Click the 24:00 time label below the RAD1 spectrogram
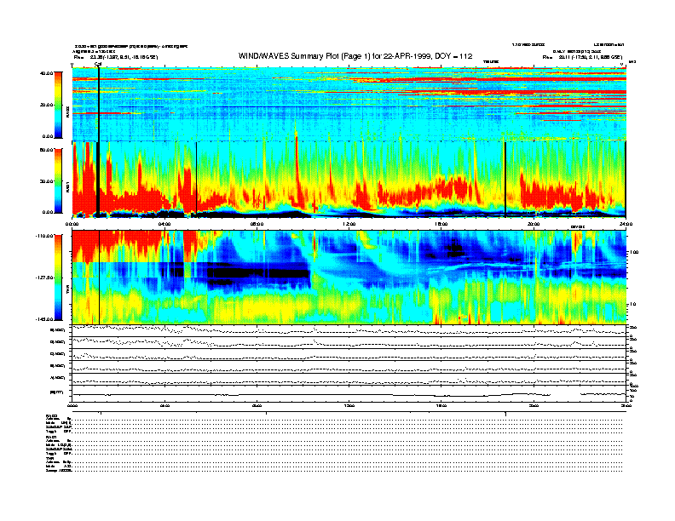 coord(626,224)
